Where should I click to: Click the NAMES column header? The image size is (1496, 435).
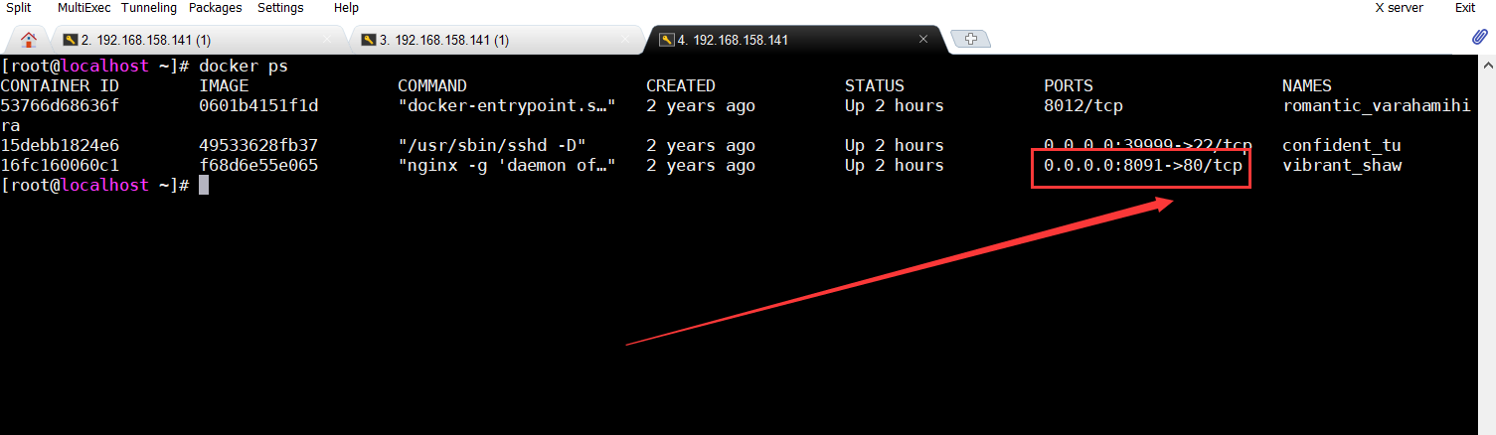[1307, 85]
